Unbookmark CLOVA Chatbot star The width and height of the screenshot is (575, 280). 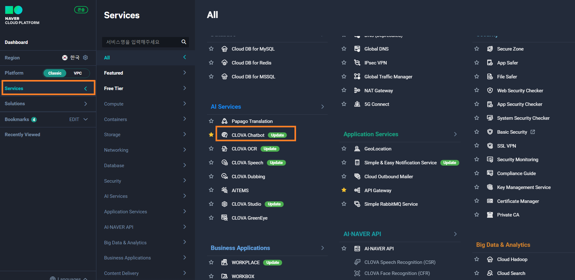click(211, 135)
